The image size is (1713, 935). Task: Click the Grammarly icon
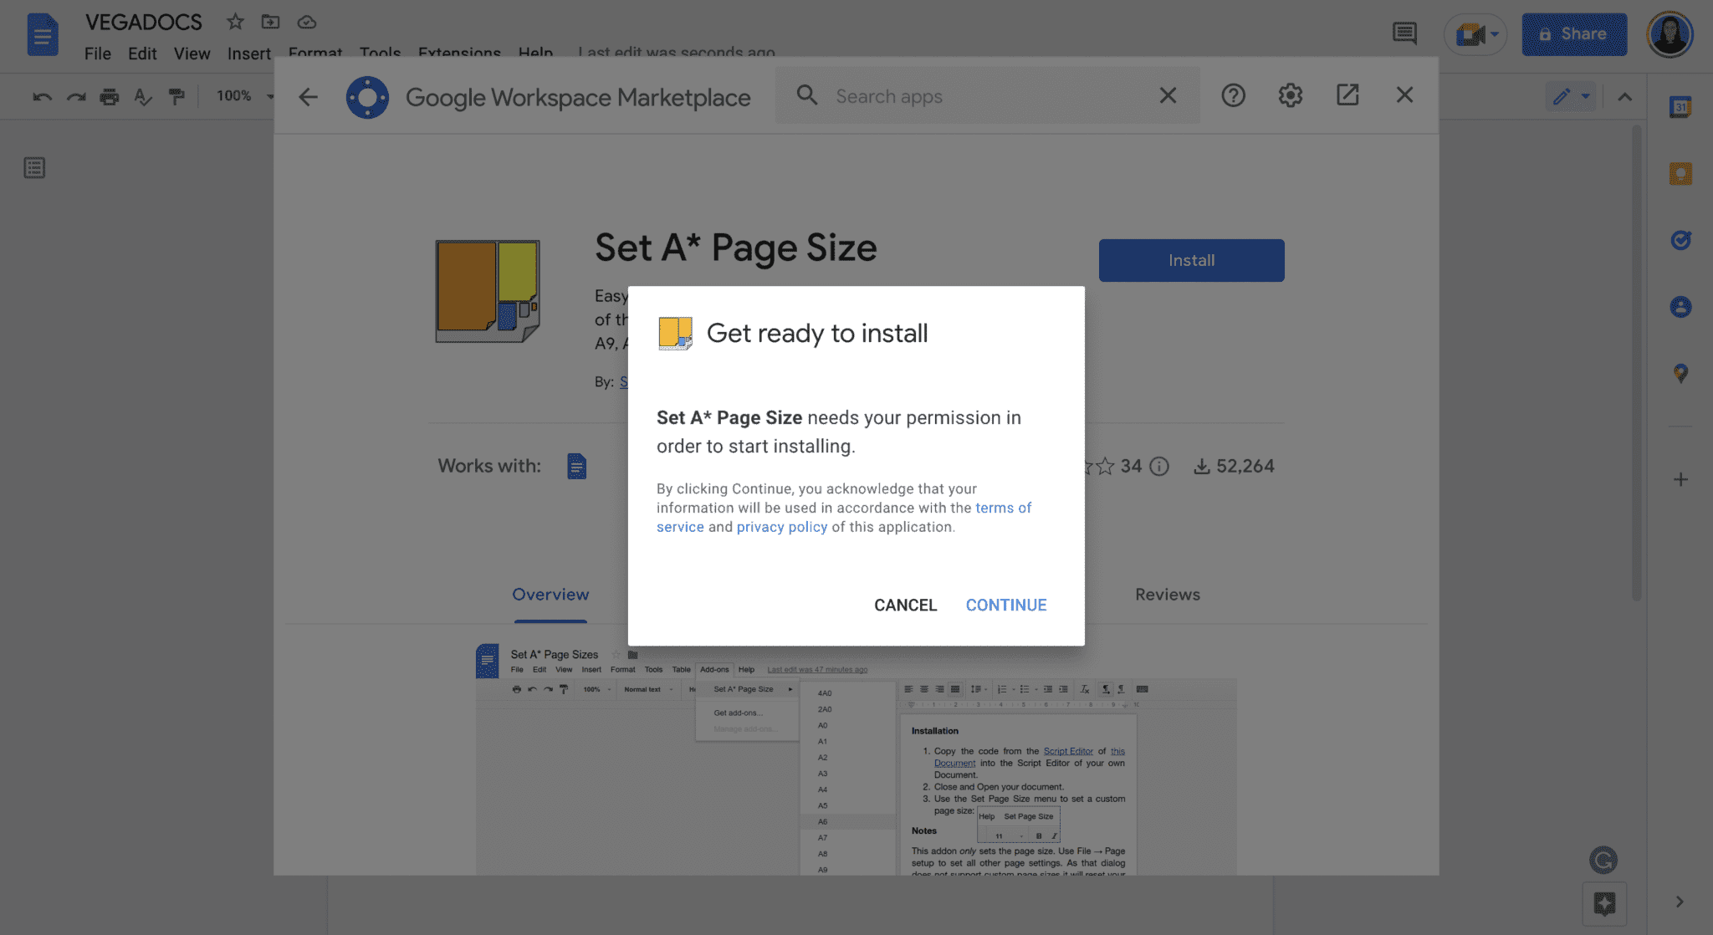[x=1603, y=860]
